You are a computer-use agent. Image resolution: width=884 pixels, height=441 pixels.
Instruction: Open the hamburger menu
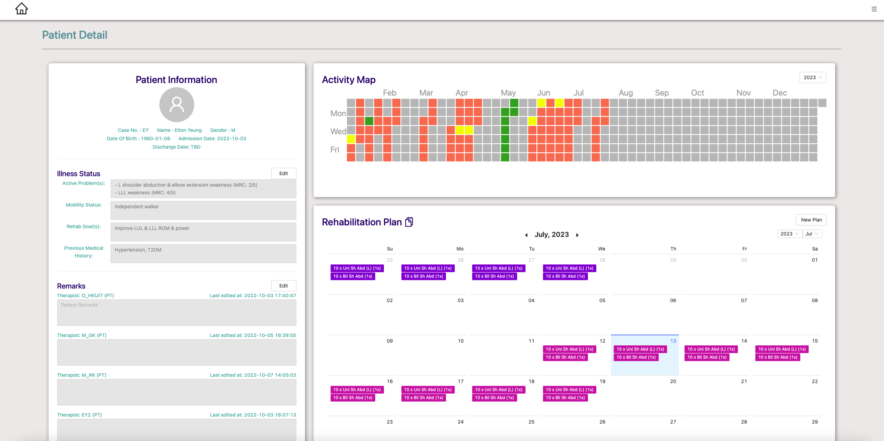point(874,9)
